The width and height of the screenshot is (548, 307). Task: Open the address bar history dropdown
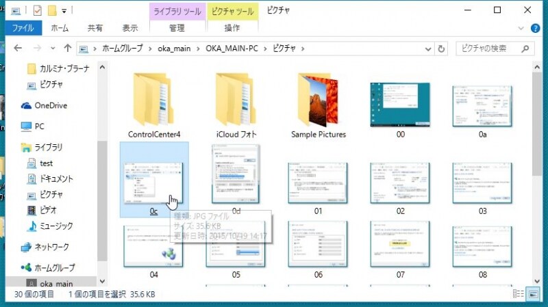427,49
